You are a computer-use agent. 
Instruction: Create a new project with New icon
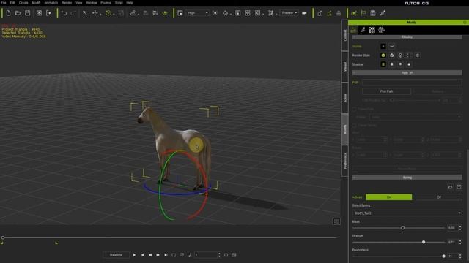pyautogui.click(x=8, y=13)
